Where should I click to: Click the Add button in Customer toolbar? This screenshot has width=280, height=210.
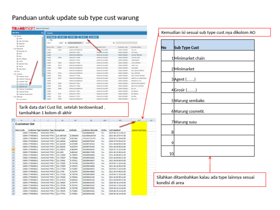pos(62,37)
